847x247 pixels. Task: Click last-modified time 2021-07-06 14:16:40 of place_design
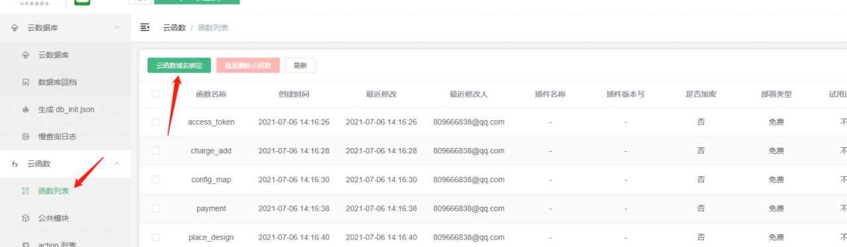click(381, 237)
